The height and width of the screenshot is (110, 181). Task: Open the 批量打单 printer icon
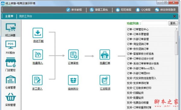click(x=105, y=54)
